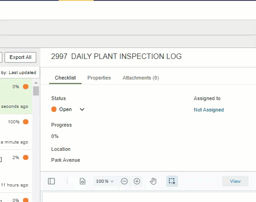Expand the Open status dropdown chevron

click(x=82, y=110)
